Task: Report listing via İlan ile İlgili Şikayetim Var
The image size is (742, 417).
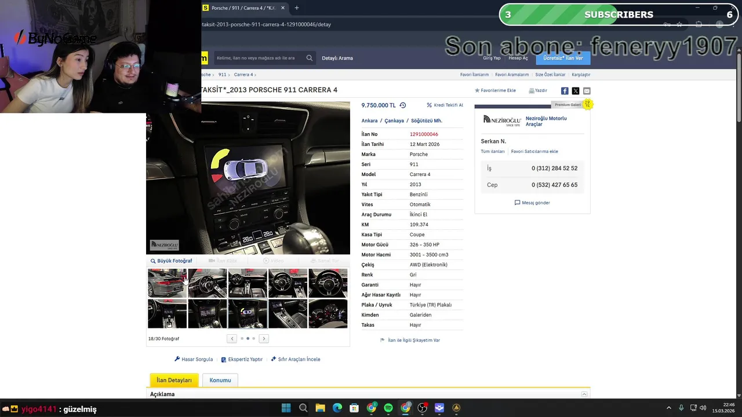Action: click(x=410, y=340)
